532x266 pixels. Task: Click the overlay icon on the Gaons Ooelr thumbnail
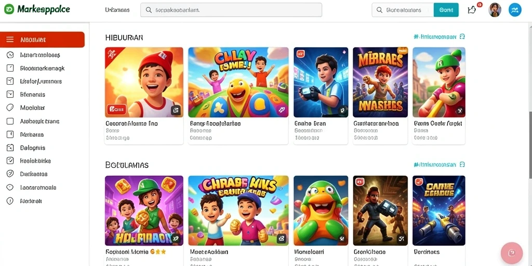tap(459, 110)
